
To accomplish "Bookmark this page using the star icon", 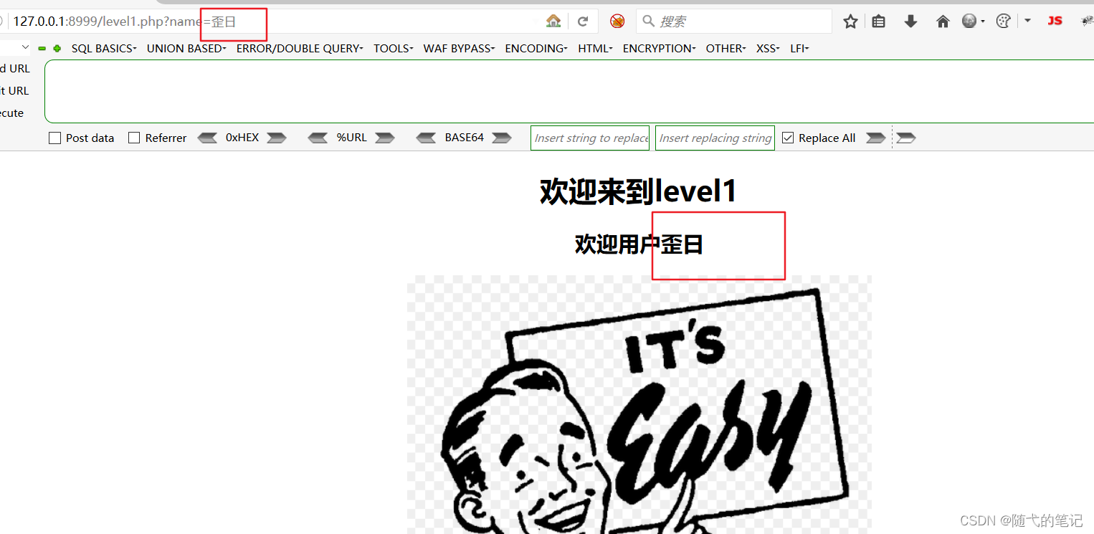I will [x=850, y=22].
